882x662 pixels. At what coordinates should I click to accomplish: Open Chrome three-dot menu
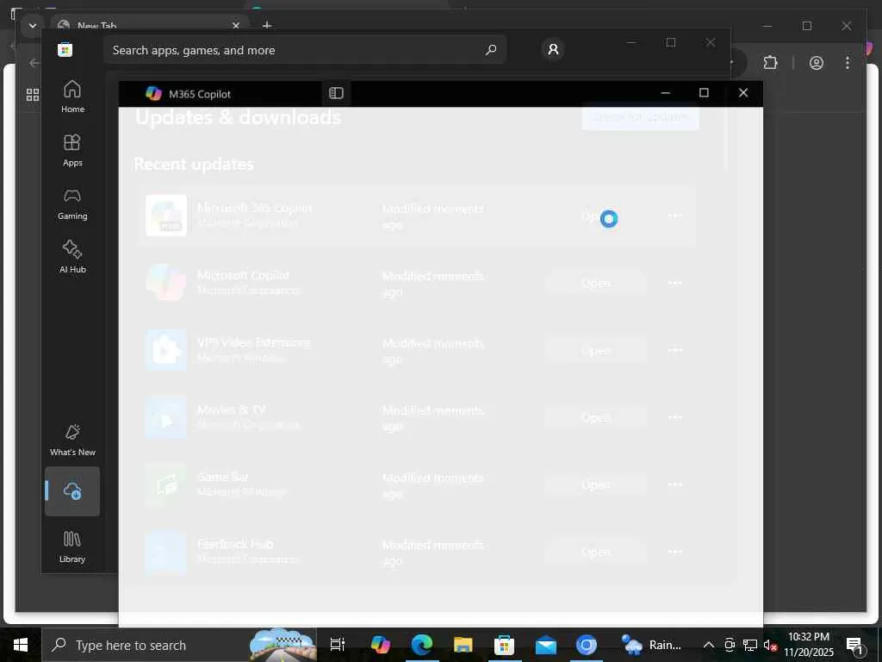[x=848, y=62]
